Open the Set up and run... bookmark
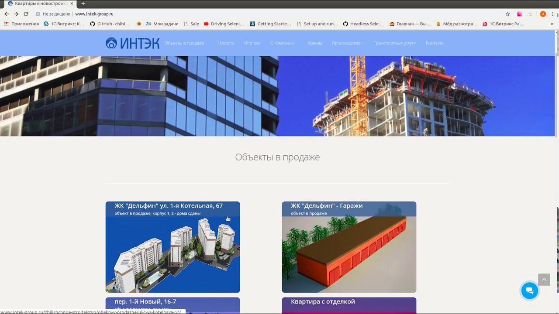The height and width of the screenshot is (314, 559). [x=317, y=24]
